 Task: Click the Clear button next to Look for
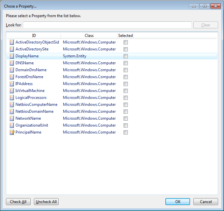(206, 25)
